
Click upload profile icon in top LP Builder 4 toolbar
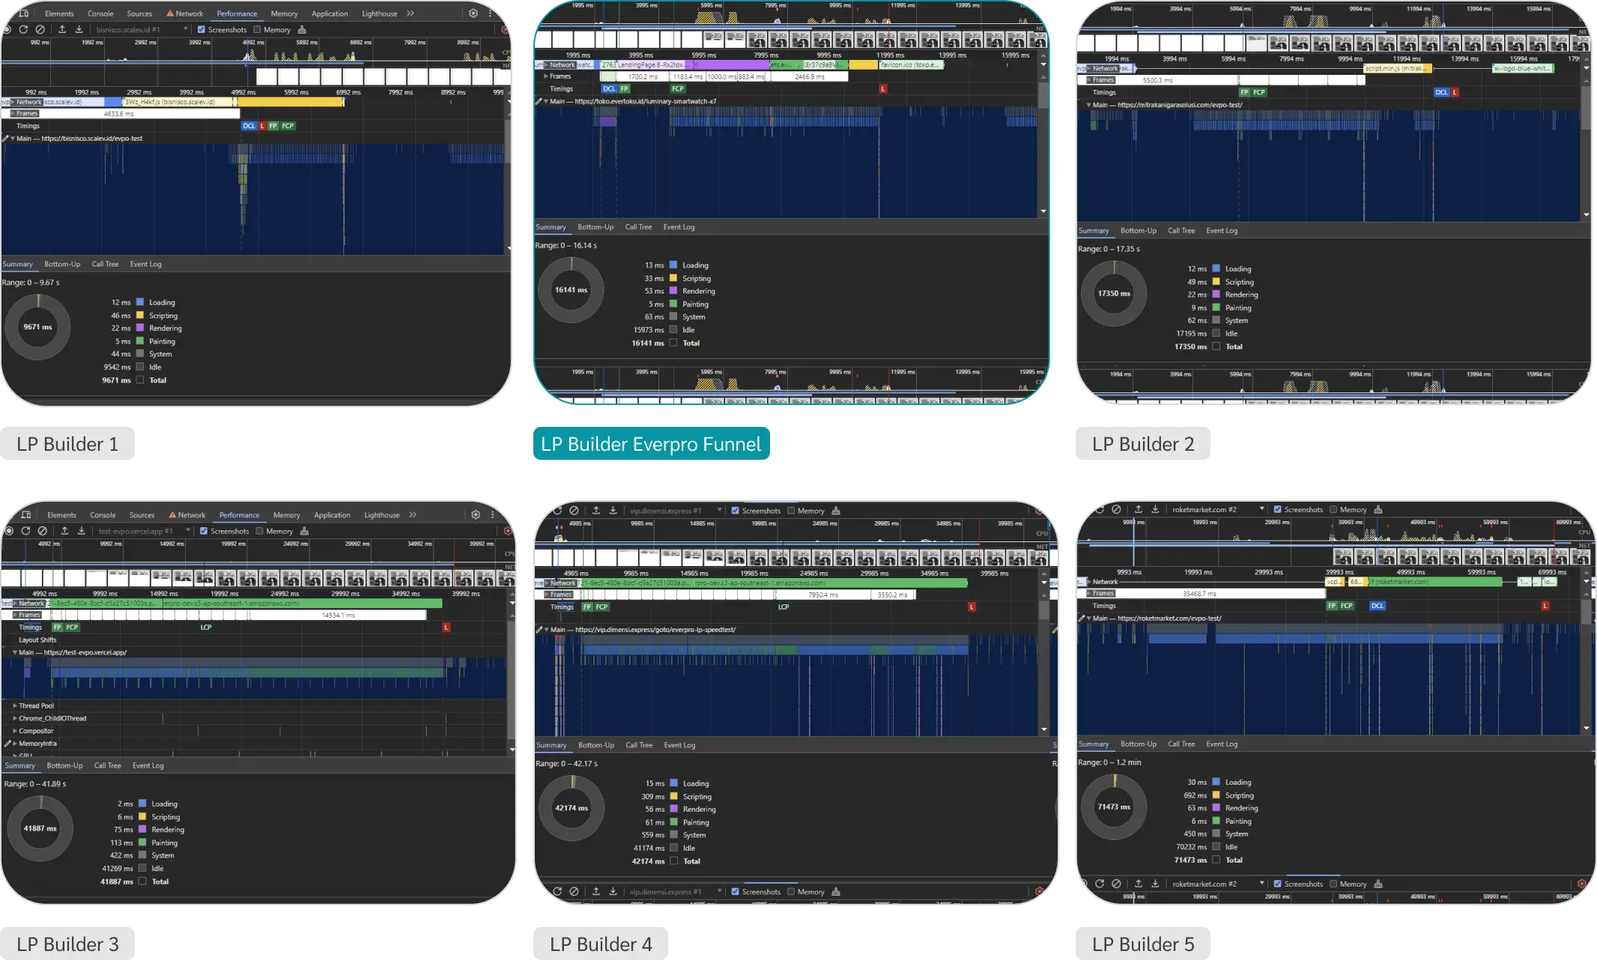596,511
